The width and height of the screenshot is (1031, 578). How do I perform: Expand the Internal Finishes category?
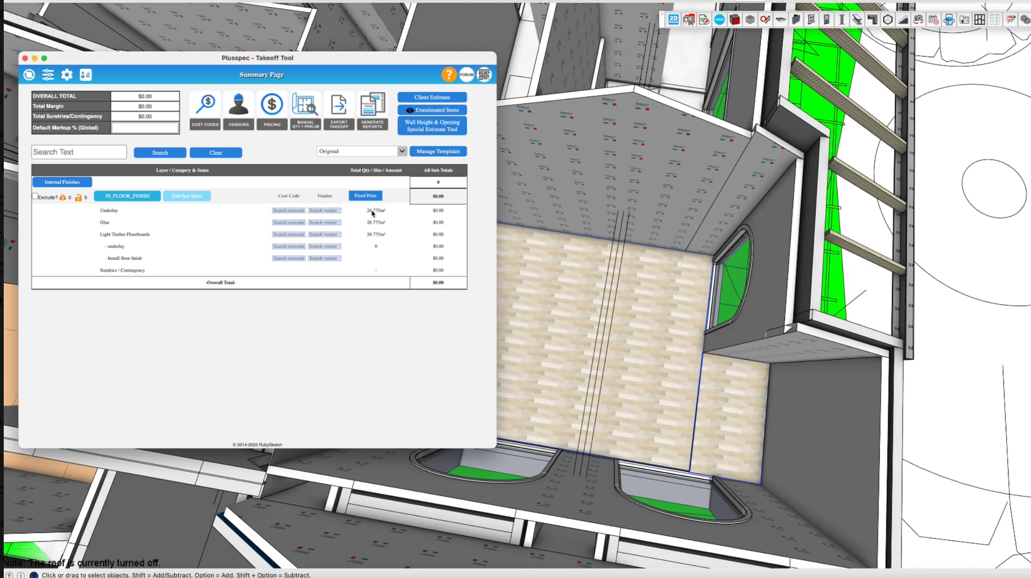pyautogui.click(x=62, y=182)
